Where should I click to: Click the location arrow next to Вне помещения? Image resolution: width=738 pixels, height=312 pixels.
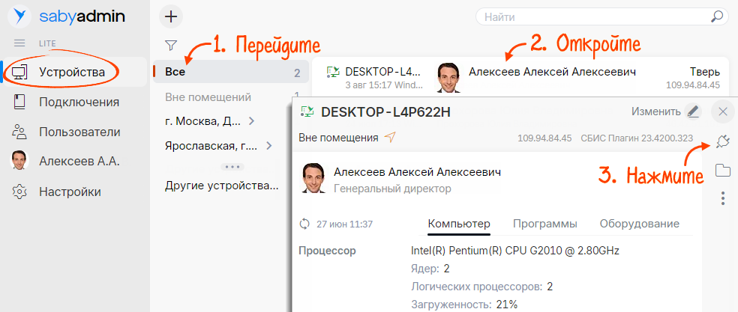tap(389, 138)
